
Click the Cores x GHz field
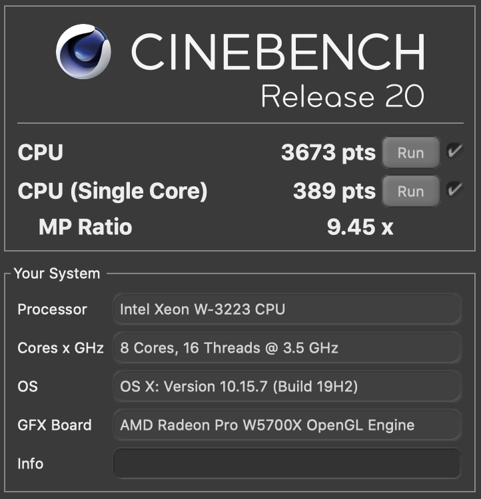click(x=287, y=347)
